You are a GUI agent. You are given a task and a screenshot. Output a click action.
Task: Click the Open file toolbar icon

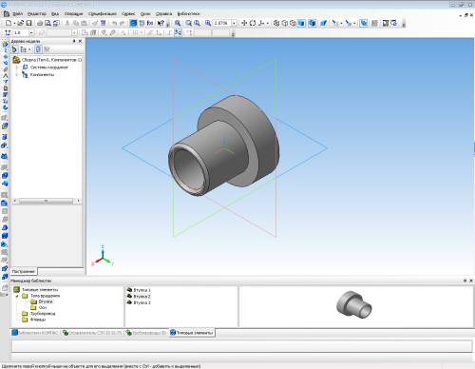(21, 23)
